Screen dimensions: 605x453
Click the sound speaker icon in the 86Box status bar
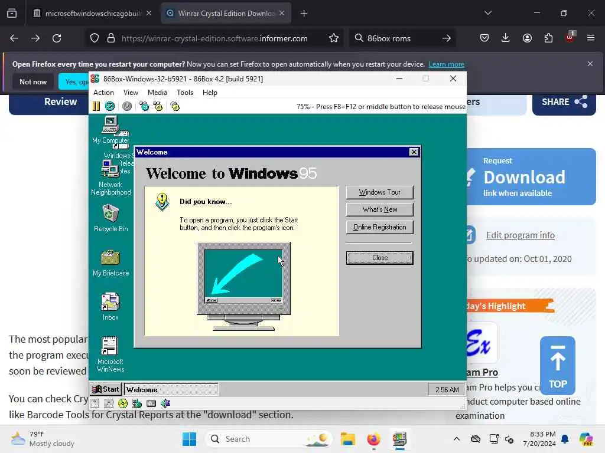[x=165, y=403]
